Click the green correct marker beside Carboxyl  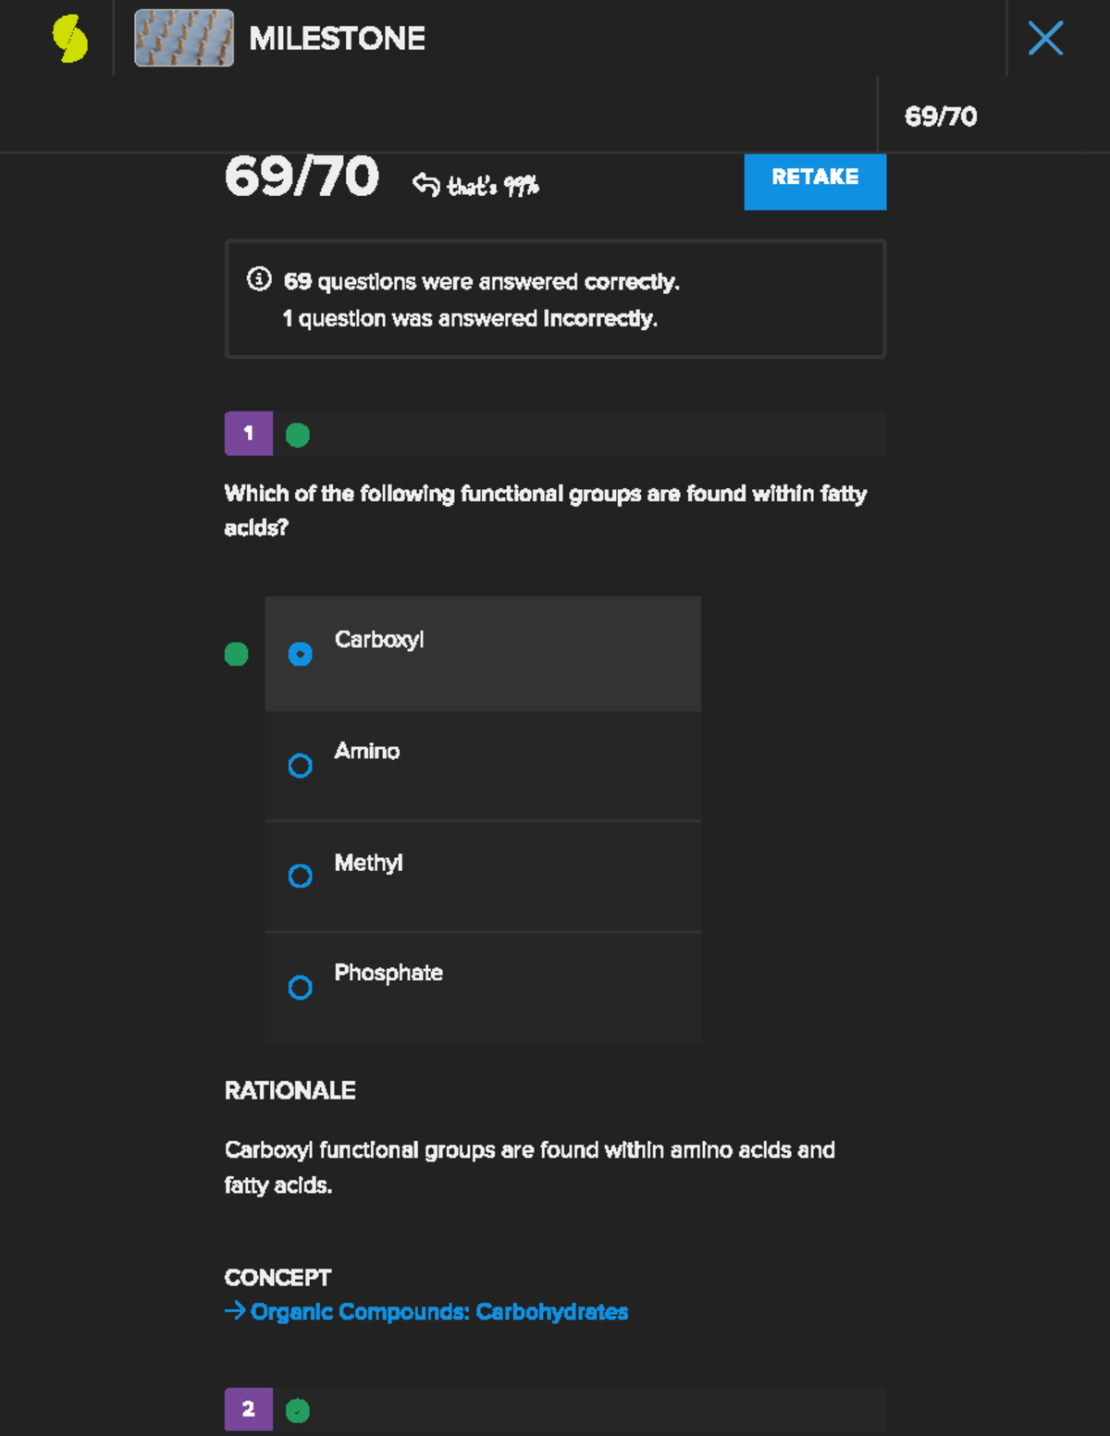tap(237, 655)
